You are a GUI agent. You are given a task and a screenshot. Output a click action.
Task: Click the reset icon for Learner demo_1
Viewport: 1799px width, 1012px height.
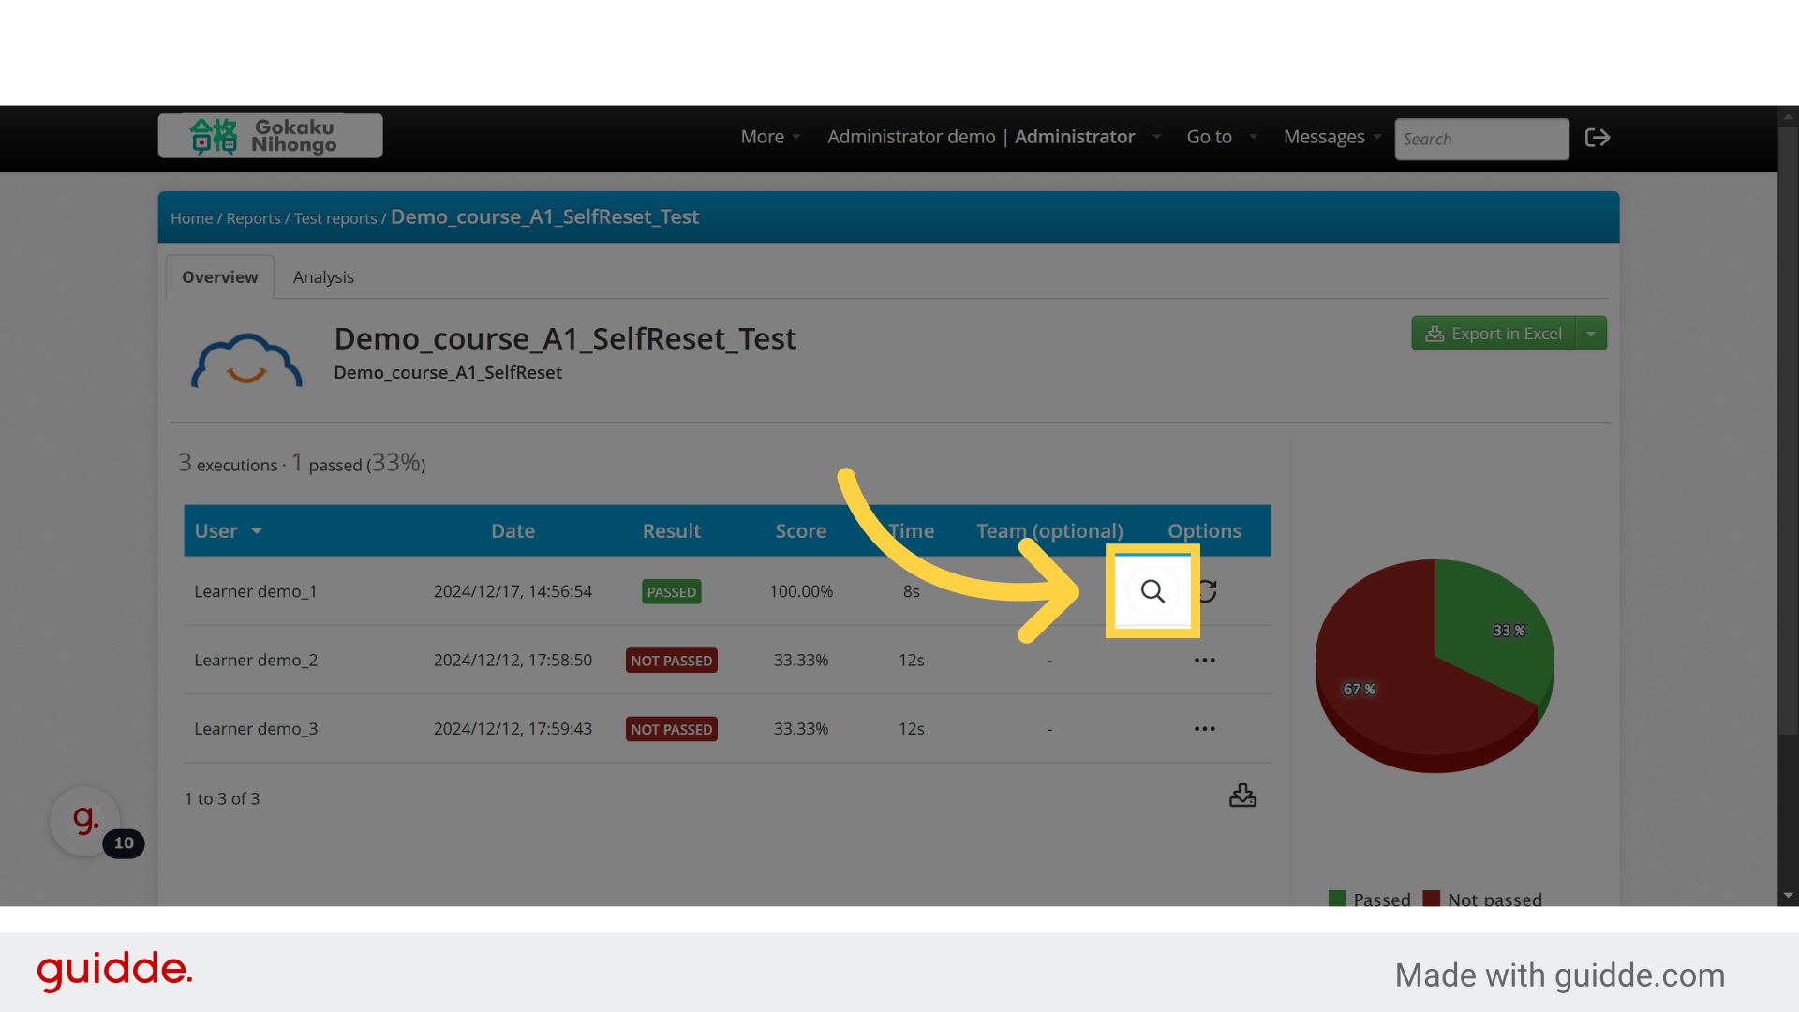pyautogui.click(x=1208, y=591)
